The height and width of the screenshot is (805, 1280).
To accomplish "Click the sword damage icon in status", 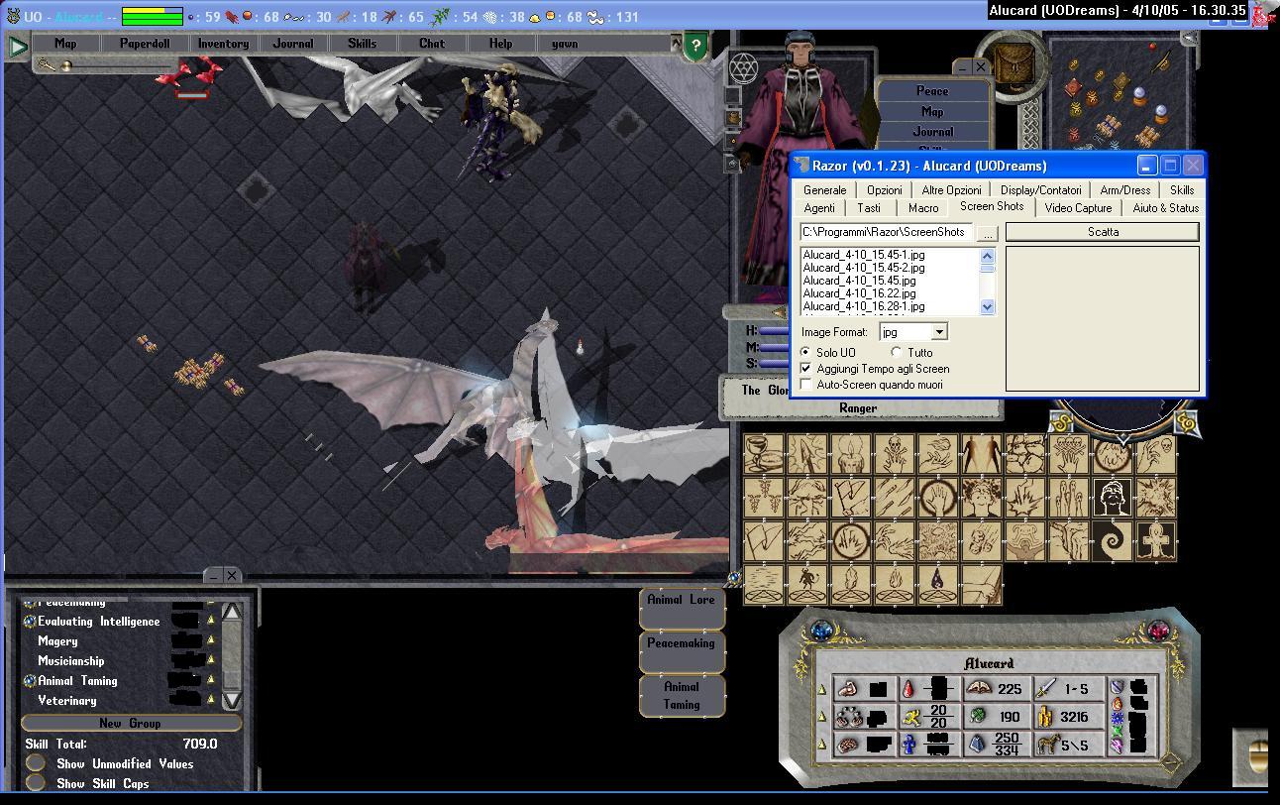I will 1046,688.
